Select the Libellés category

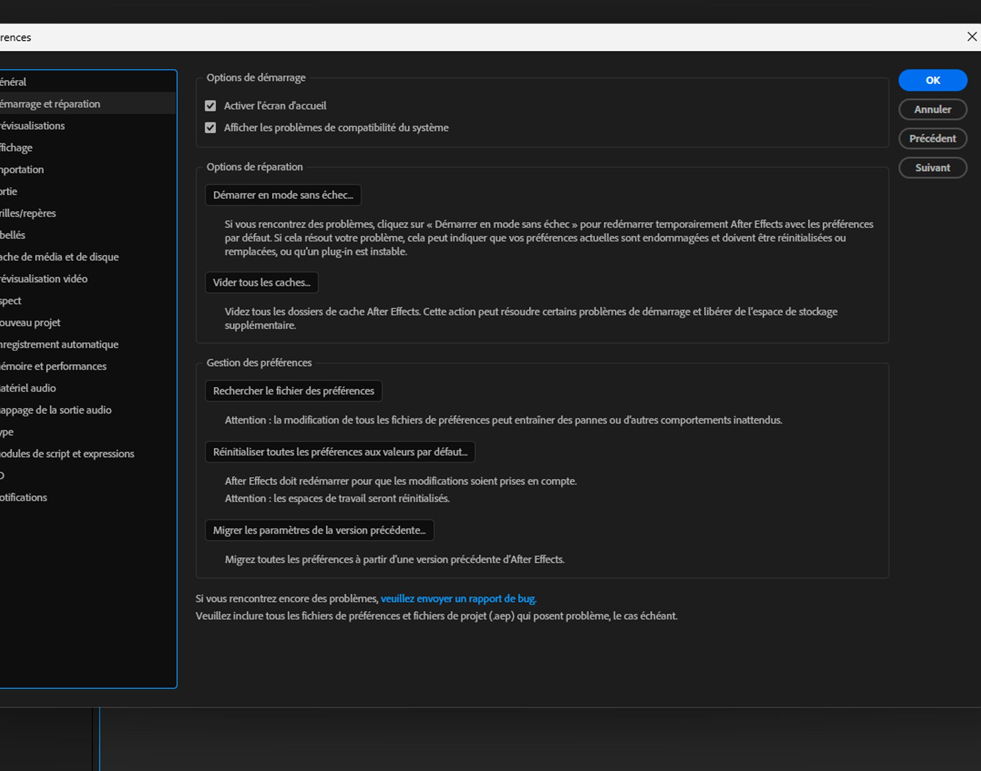pos(88,235)
